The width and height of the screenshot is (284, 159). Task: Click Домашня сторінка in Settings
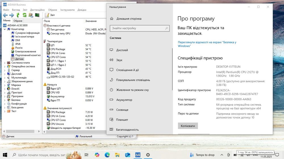126,19
